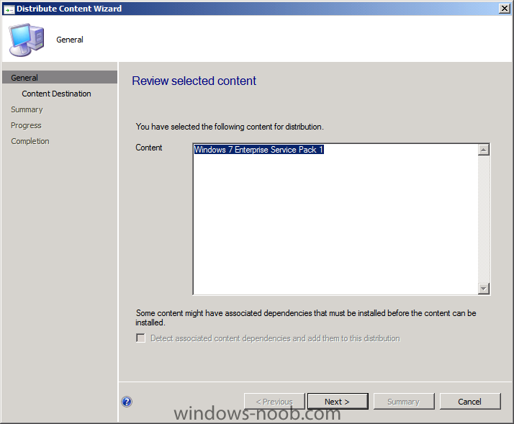This screenshot has width=514, height=424.
Task: Click the Review selected content heading
Action: [194, 81]
